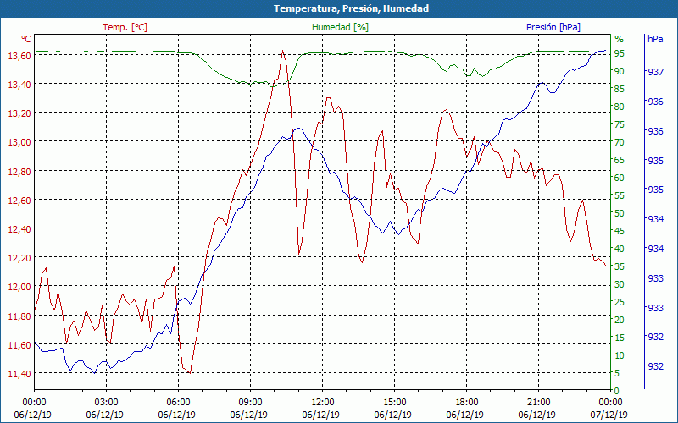Click the 85 humidity tick value
The width and height of the screenshot is (678, 423).
pyautogui.click(x=620, y=89)
